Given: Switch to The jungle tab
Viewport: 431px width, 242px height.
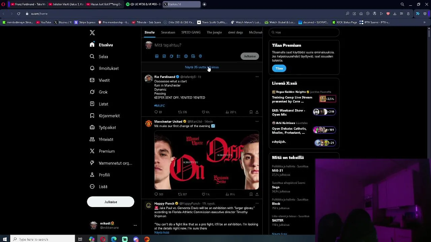Looking at the screenshot, I should 214,32.
